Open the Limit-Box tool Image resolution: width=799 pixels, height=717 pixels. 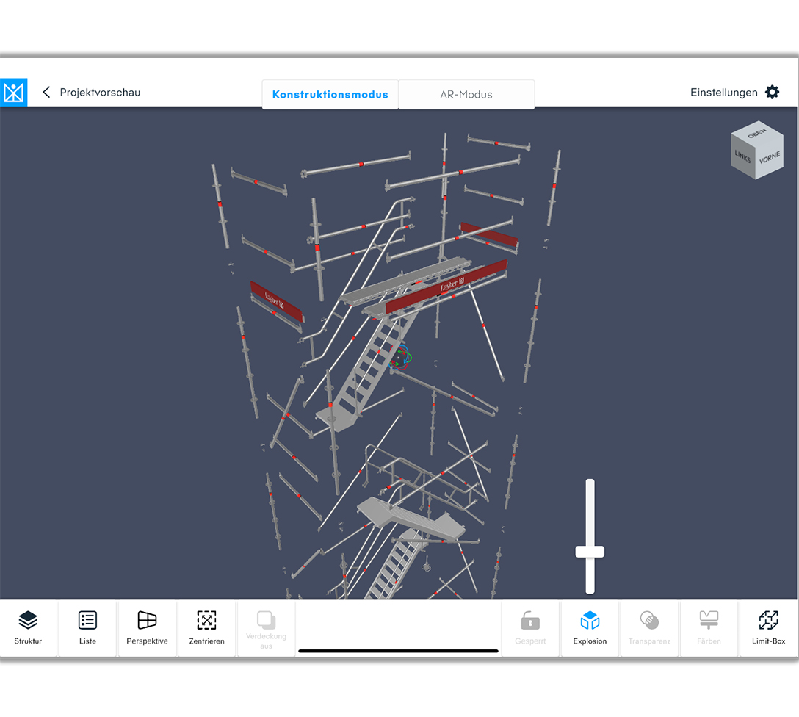(x=768, y=628)
